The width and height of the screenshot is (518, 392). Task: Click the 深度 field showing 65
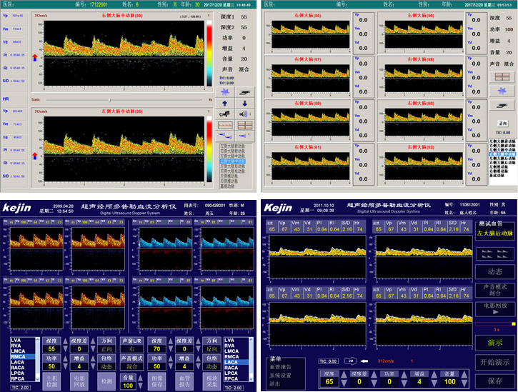tap(329, 382)
